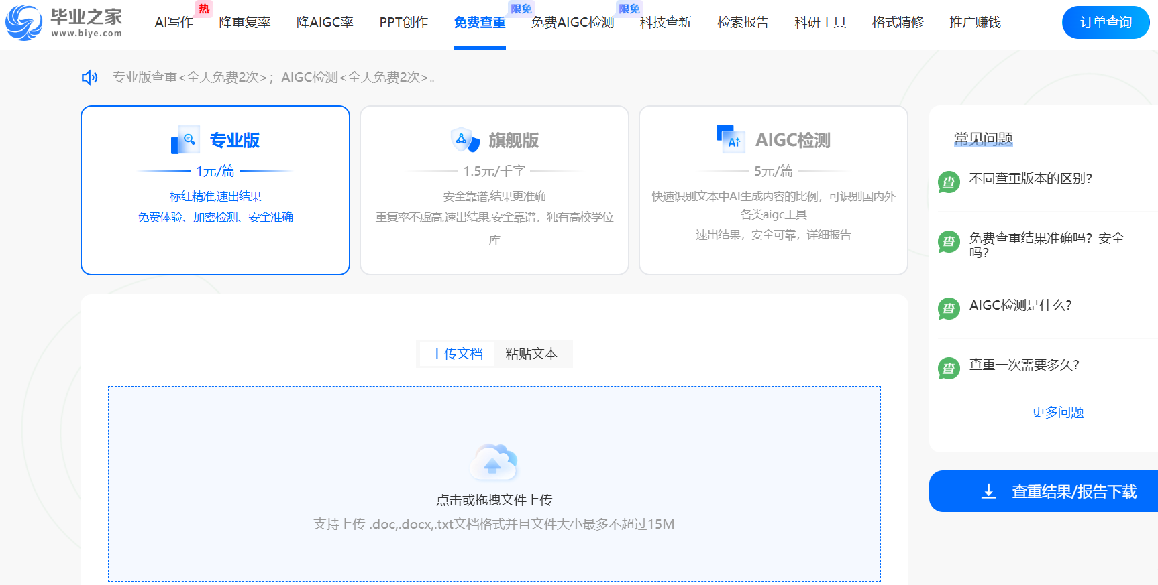Click the 标红精准,速出结果 text

coord(215,196)
